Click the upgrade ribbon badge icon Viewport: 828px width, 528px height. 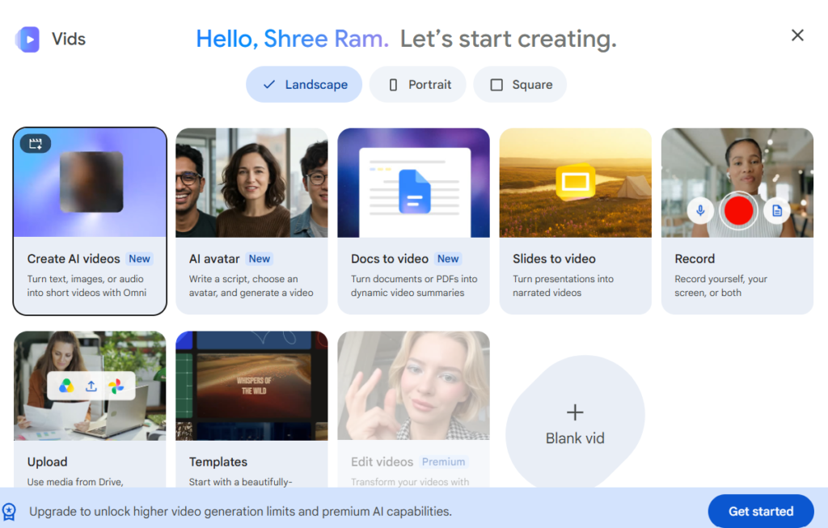point(9,511)
